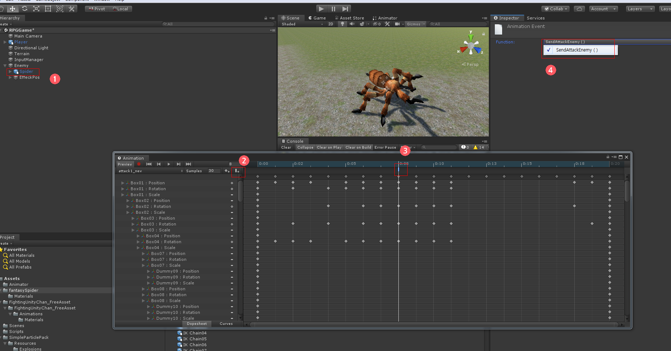The width and height of the screenshot is (671, 351).
Task: Switch to Dopesheet view in Animation
Action: point(197,324)
